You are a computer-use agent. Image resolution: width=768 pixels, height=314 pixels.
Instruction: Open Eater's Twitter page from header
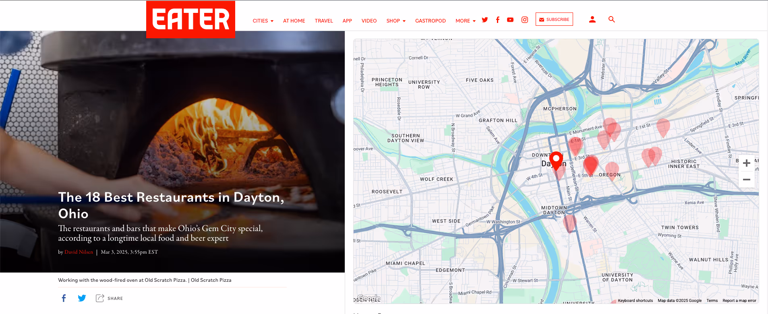pos(485,20)
